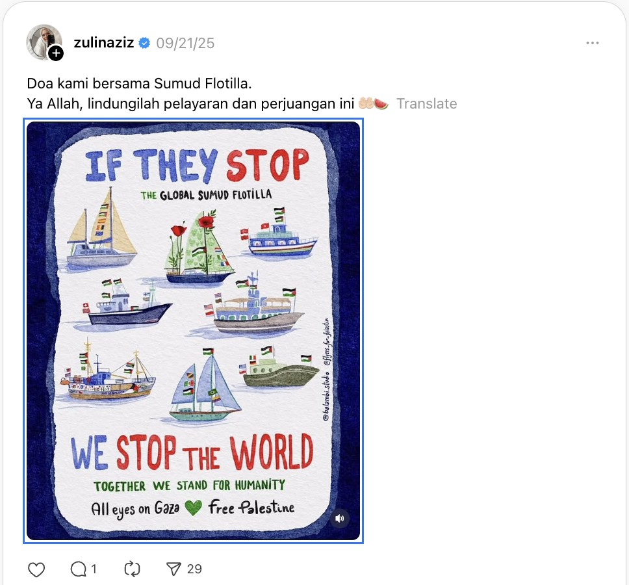This screenshot has height=585, width=629.
Task: Click the praying hands emoji in the caption
Action: 366,103
